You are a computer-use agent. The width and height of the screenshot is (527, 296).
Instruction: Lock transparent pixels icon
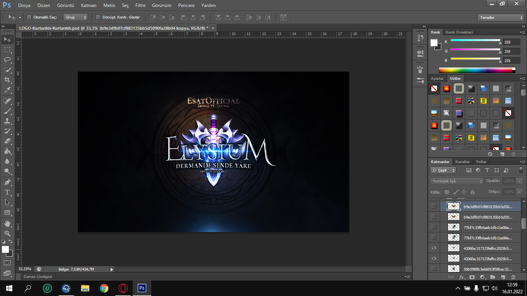pos(447,192)
